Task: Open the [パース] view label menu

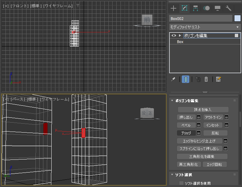Action: pos(18,99)
